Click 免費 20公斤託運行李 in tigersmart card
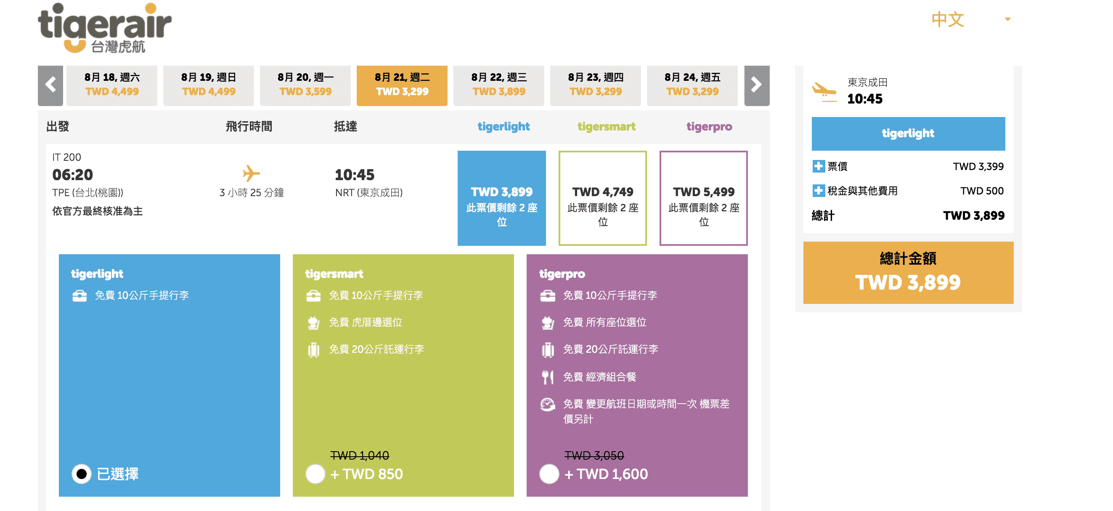1113x511 pixels. coord(376,349)
